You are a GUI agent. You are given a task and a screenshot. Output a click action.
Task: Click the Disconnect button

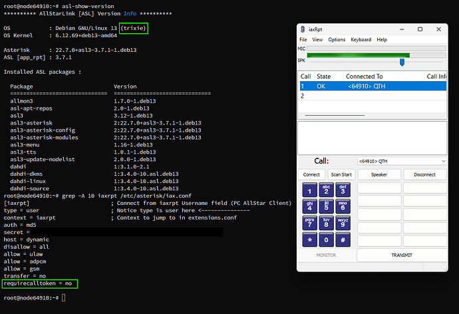click(424, 174)
